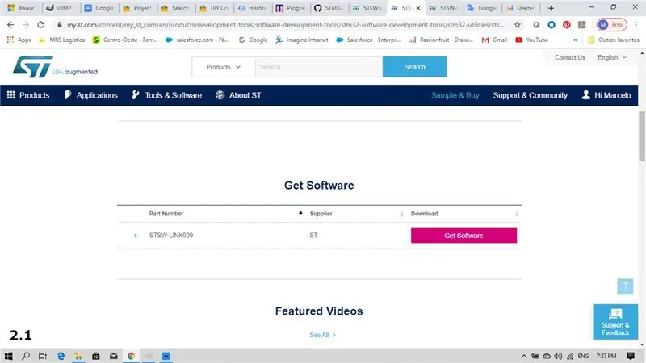The image size is (646, 363).
Task: Open Support & Community menu
Action: (531, 95)
